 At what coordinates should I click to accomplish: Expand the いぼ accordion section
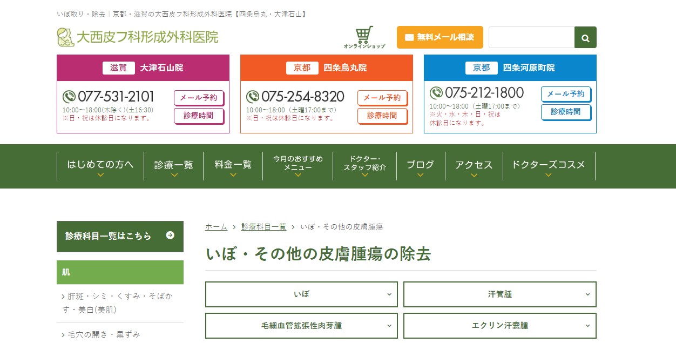tap(301, 294)
